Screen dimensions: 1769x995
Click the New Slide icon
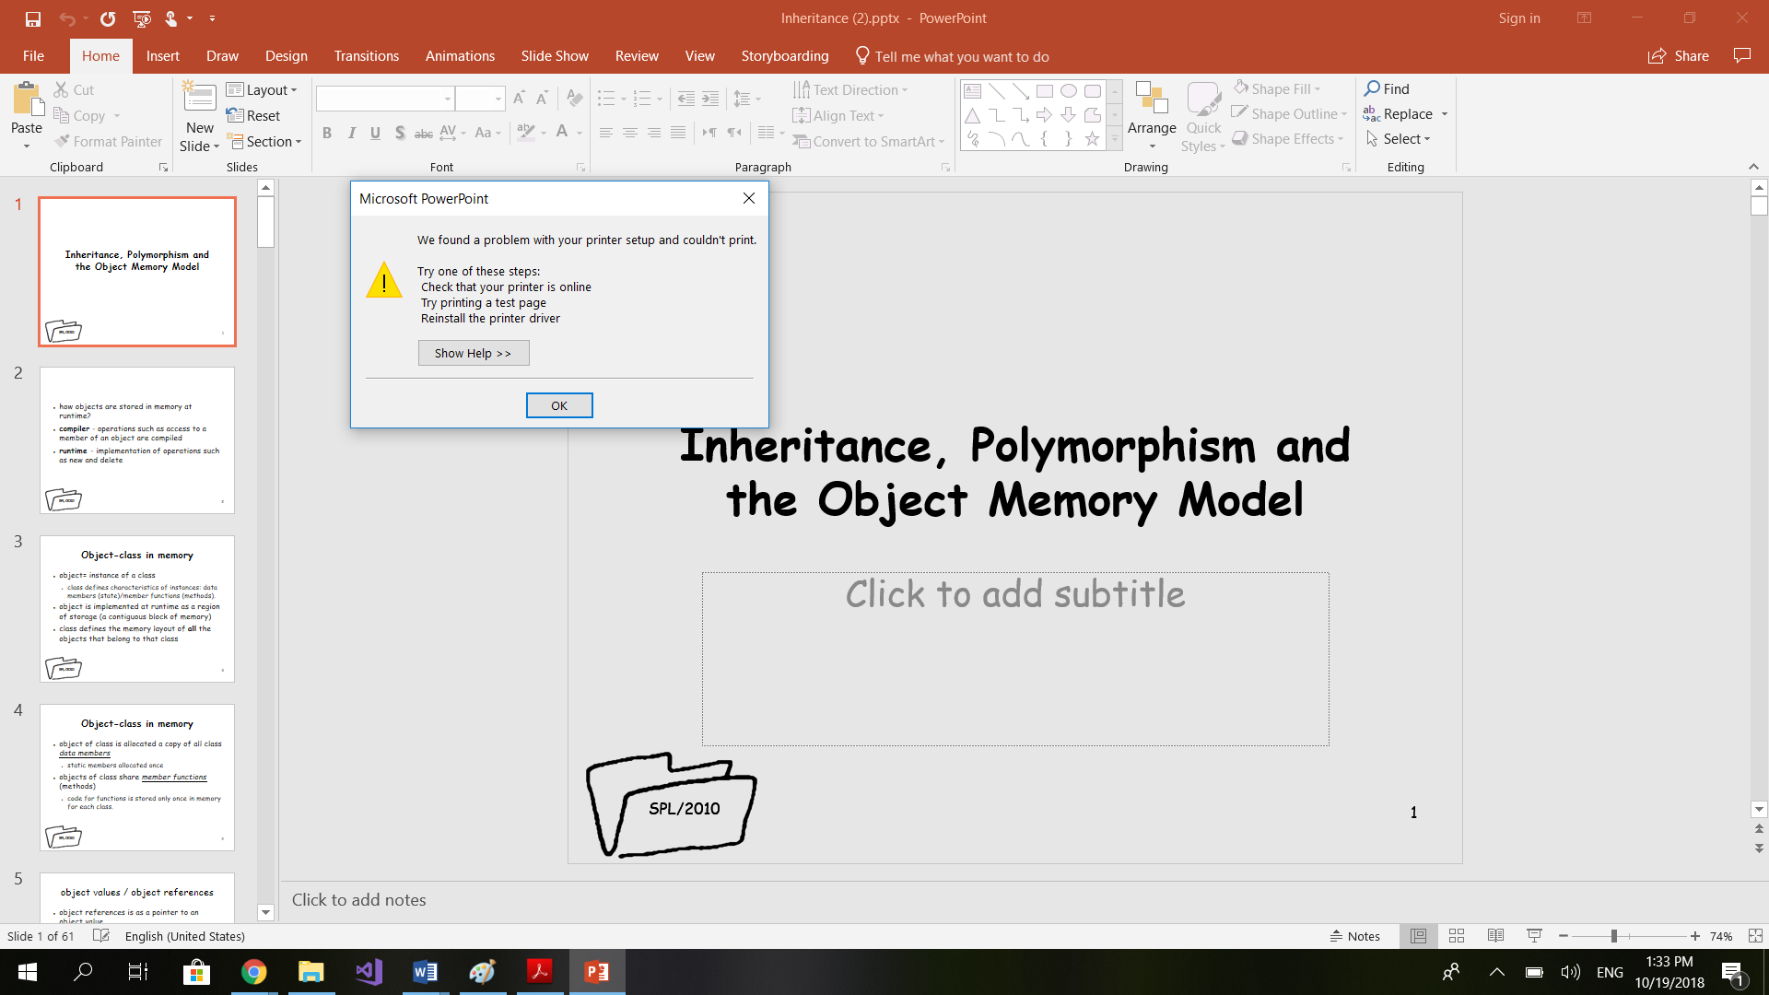tap(199, 98)
